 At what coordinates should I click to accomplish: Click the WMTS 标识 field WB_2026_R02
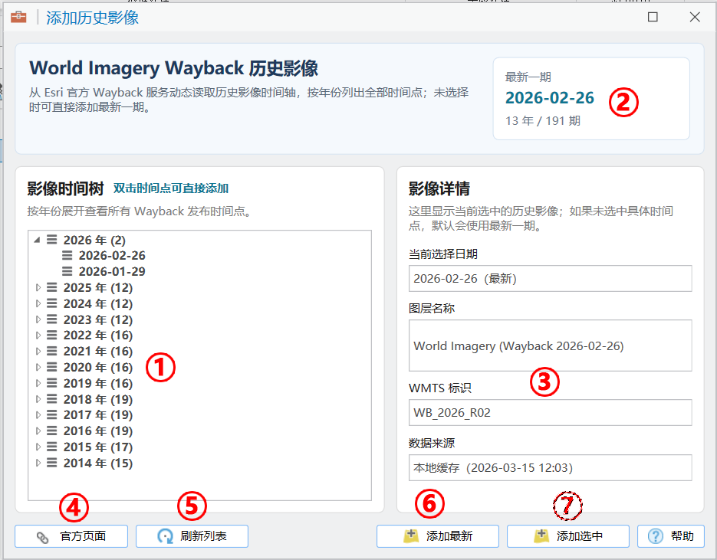pos(550,412)
